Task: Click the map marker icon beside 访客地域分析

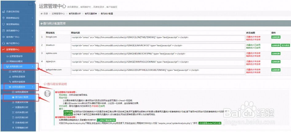Action: pyautogui.click(x=13, y=123)
